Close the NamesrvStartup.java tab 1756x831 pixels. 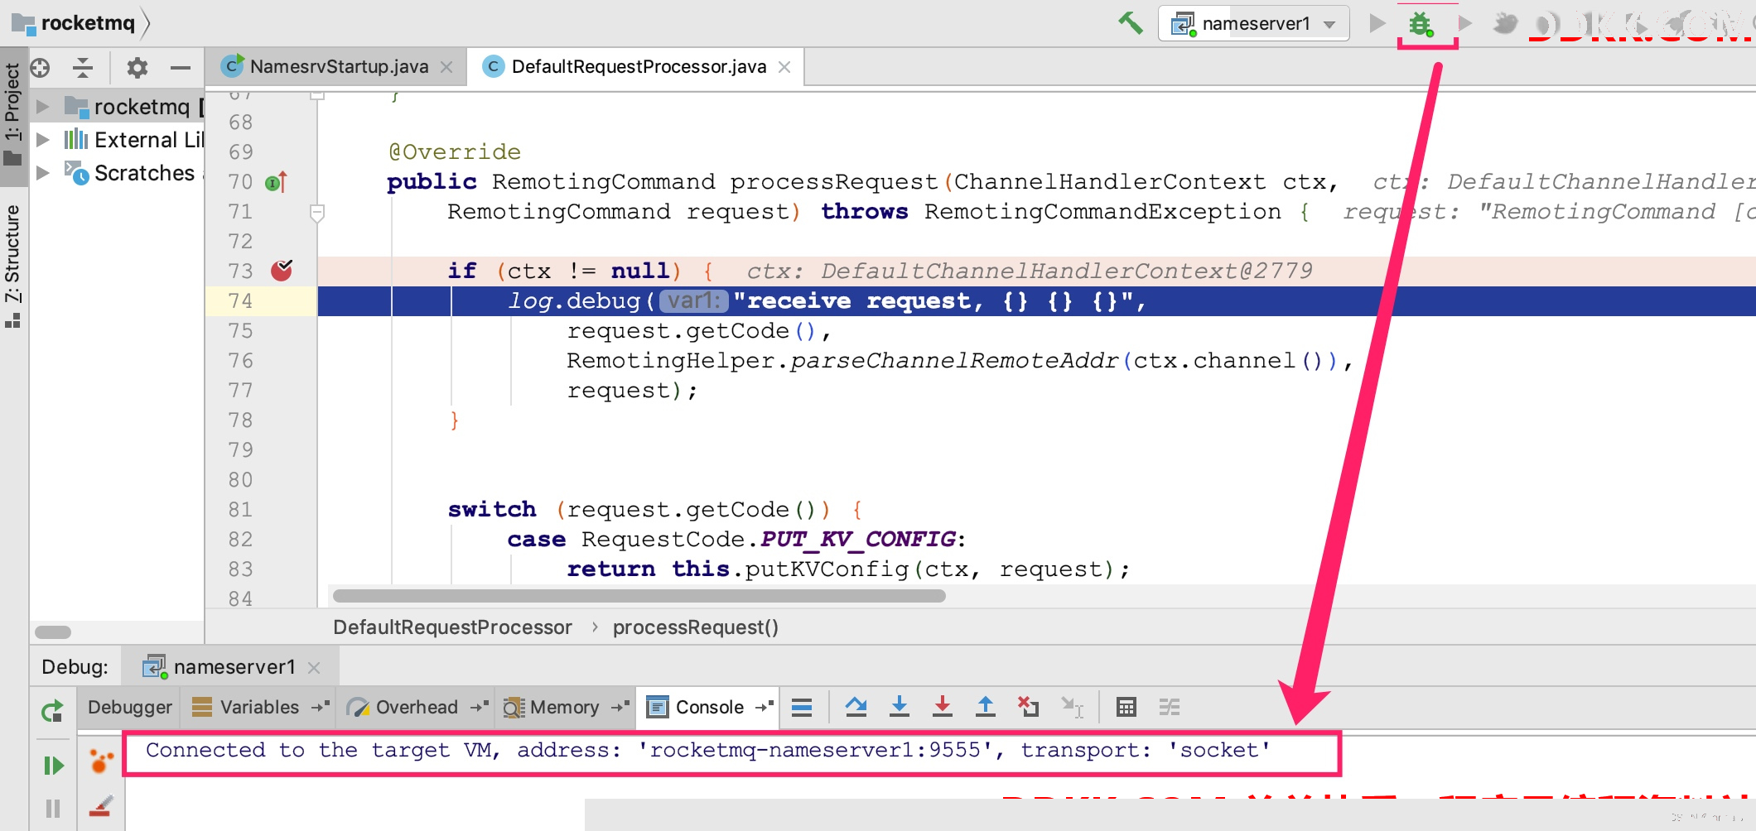point(446,67)
